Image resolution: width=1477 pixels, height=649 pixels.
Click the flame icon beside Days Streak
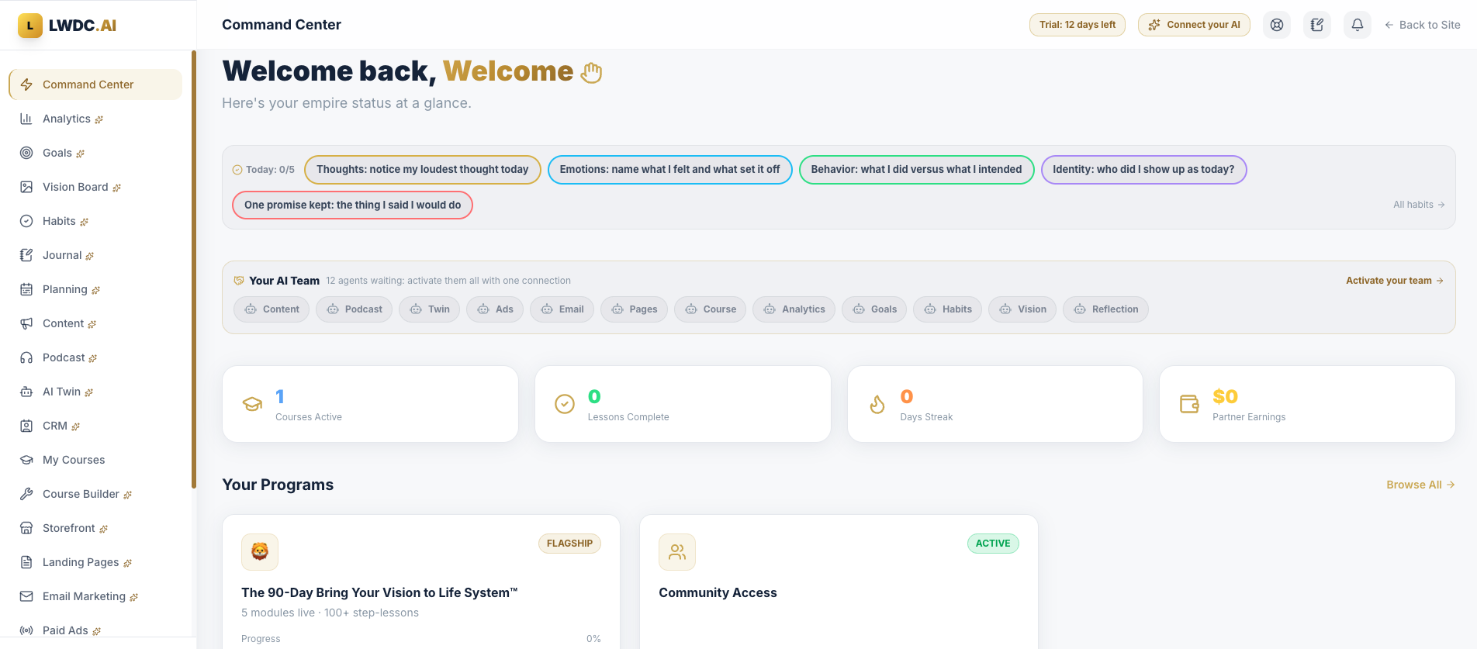877,404
